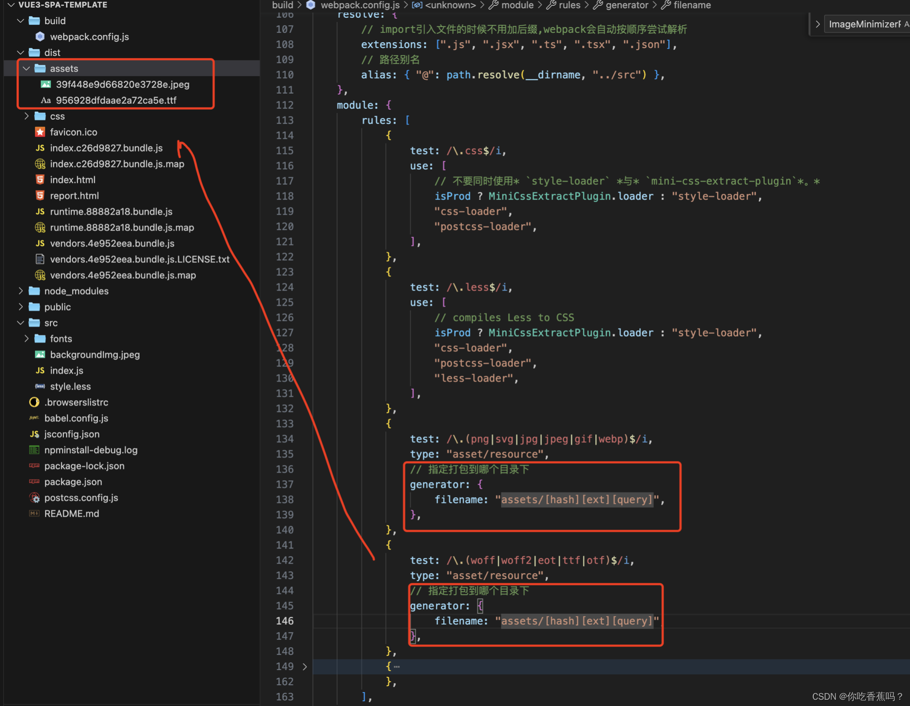910x706 pixels.
Task: Open webpack.config.js from the explorer tree
Action: tap(89, 37)
